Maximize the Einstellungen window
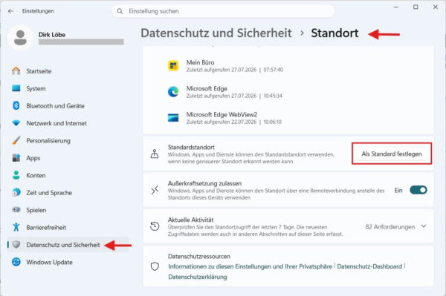Image resolution: width=446 pixels, height=296 pixels. tap(416, 7)
